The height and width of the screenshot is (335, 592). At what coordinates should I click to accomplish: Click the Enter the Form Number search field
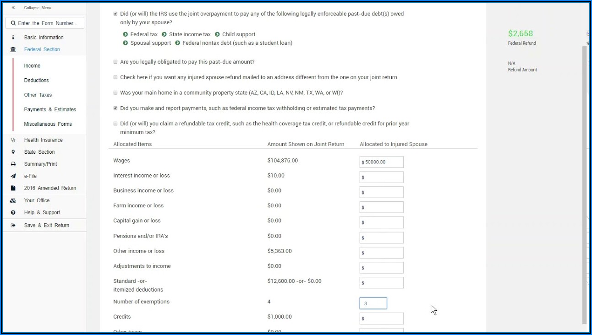[x=45, y=23]
